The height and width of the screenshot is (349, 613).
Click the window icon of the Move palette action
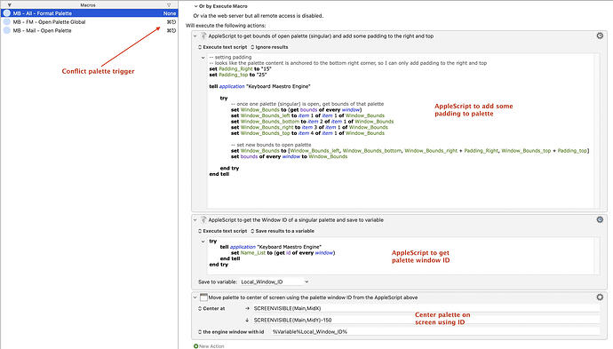coord(203,297)
